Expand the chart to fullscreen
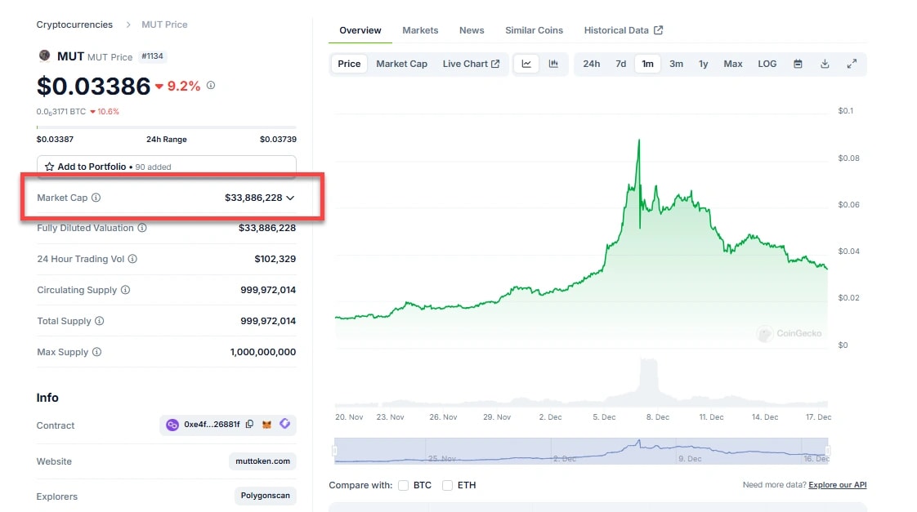Screen dimensions: 917x512 pyautogui.click(x=852, y=64)
